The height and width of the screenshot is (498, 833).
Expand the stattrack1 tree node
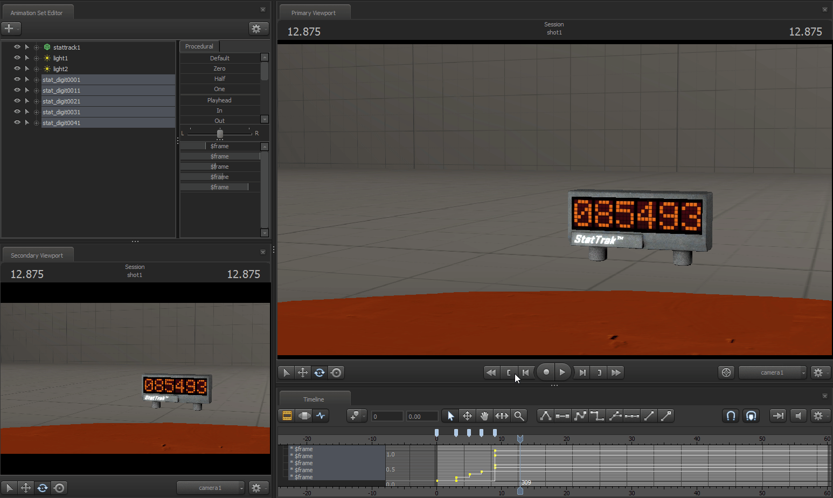(37, 47)
